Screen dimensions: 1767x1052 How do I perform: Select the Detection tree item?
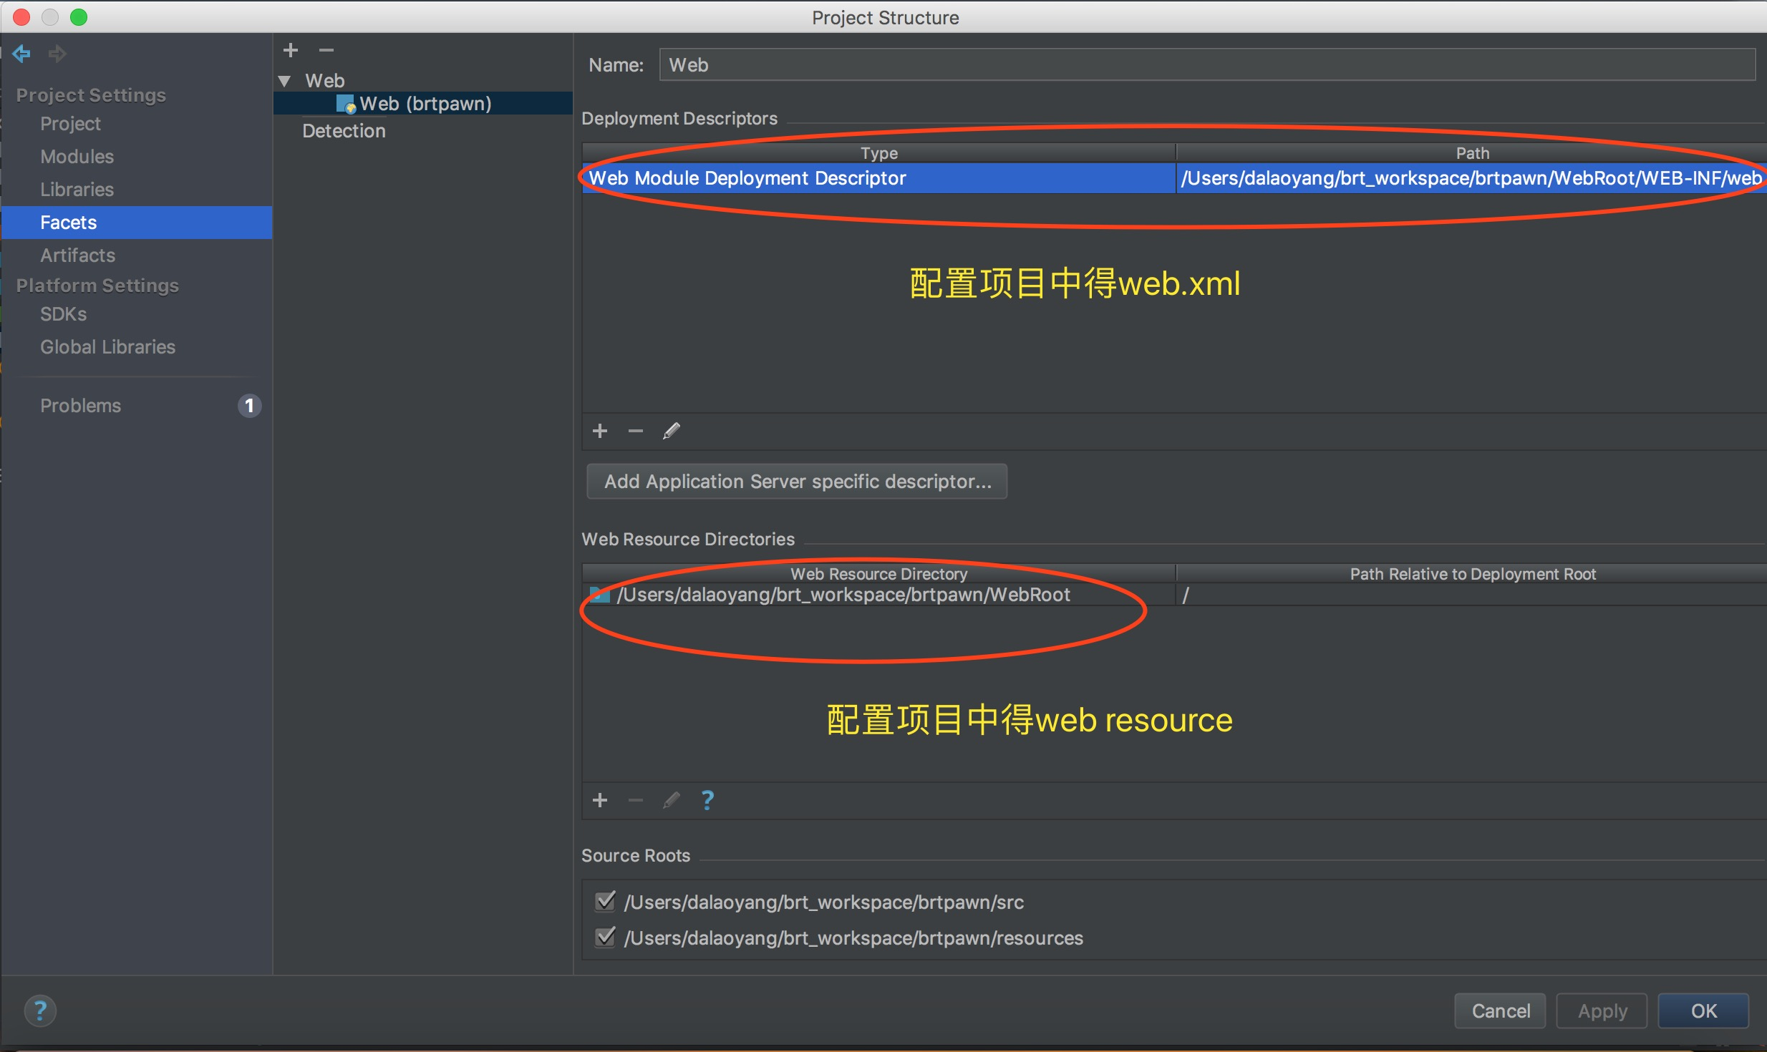(344, 131)
